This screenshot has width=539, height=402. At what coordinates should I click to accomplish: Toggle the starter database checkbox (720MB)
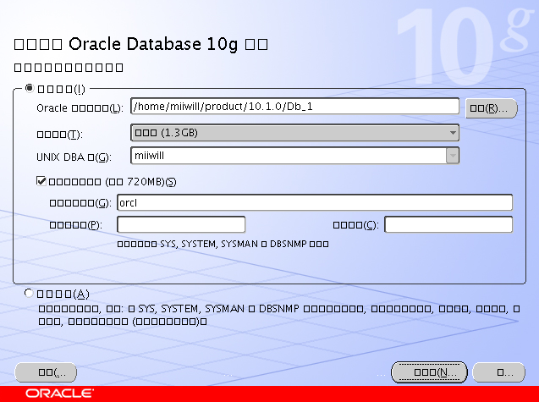click(x=41, y=181)
